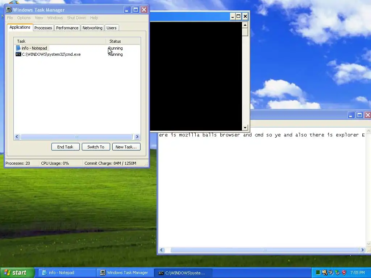Minimize the Notepad window

[x=351, y=115]
